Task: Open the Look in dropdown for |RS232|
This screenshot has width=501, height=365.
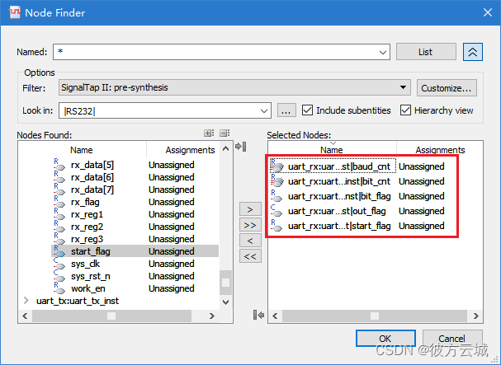Action: pyautogui.click(x=264, y=111)
